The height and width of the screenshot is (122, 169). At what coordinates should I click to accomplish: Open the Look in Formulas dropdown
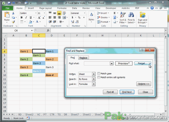click(x=94, y=84)
